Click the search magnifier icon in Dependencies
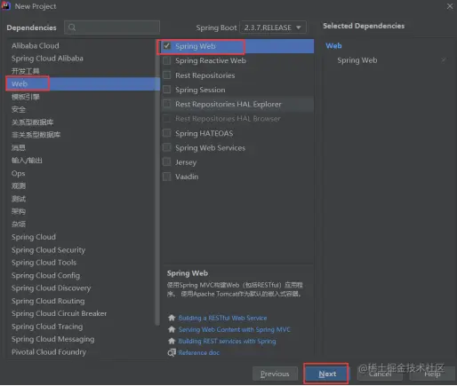This screenshot has width=457, height=386. [x=72, y=28]
